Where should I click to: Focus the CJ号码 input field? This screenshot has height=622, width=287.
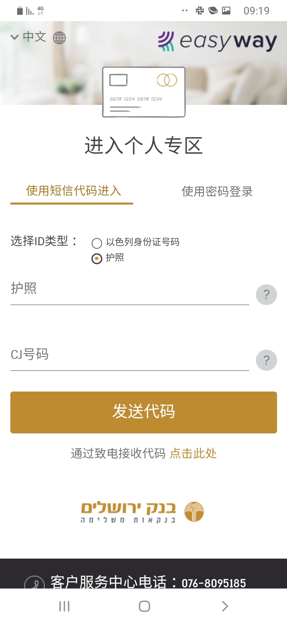pyautogui.click(x=130, y=355)
